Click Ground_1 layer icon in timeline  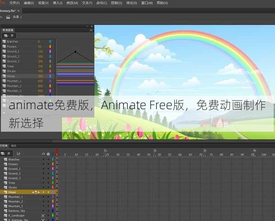[x=5, y=169]
